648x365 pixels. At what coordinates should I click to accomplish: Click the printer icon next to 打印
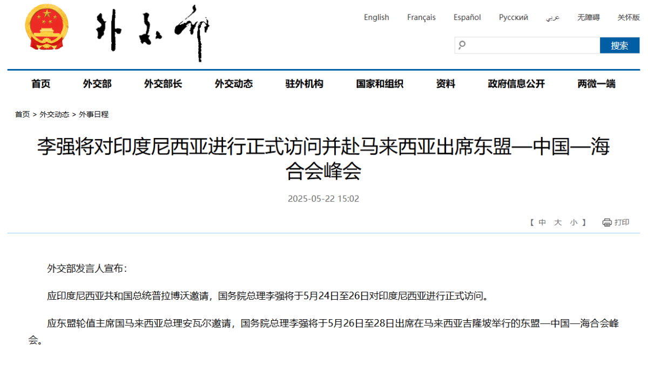click(607, 222)
